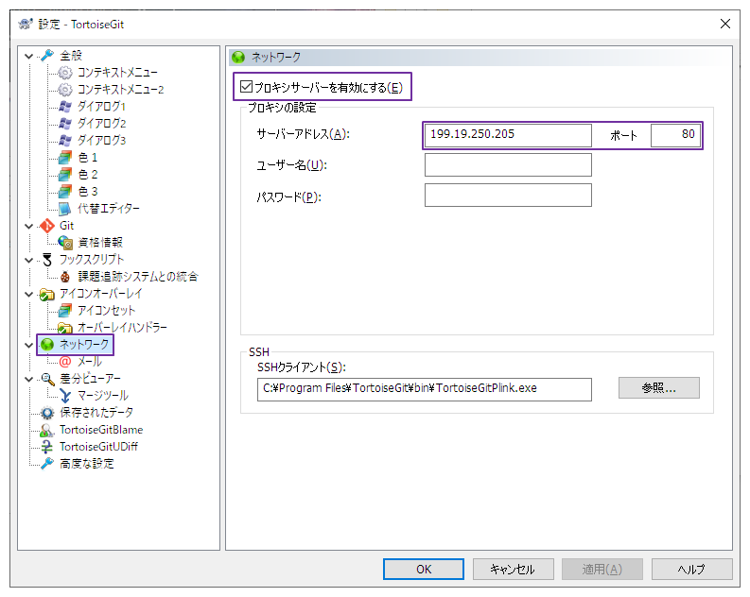Click the globe-lock icon for 資格情報
750x597 pixels.
pos(65,243)
